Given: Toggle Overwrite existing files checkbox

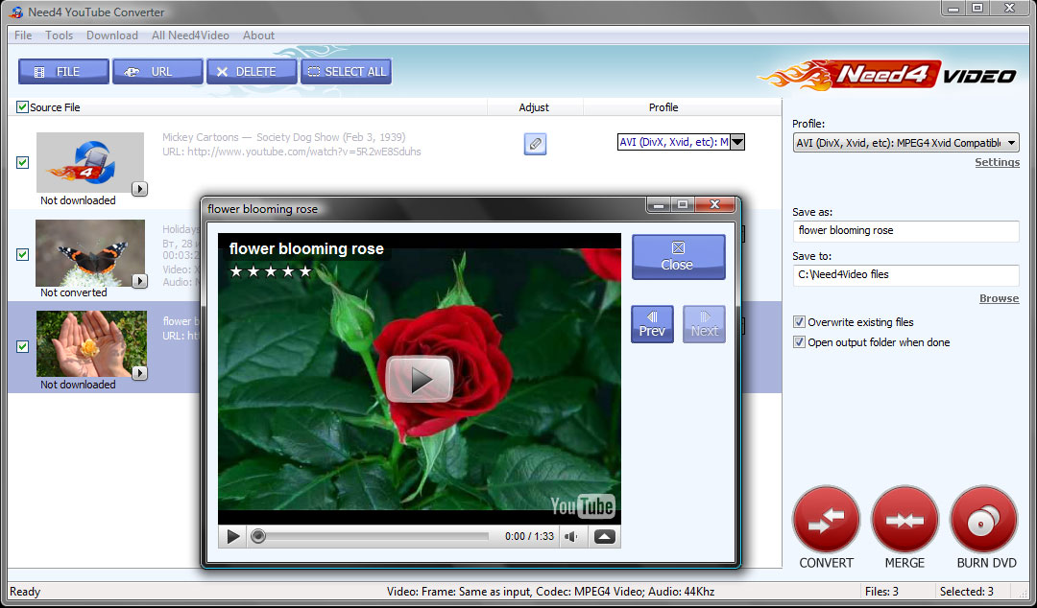Looking at the screenshot, I should click(799, 322).
